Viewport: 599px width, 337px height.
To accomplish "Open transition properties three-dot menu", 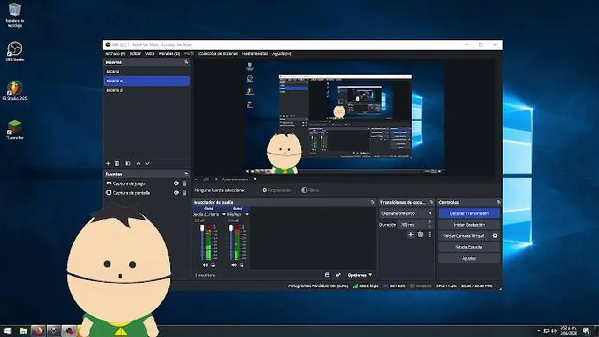I will (x=429, y=234).
